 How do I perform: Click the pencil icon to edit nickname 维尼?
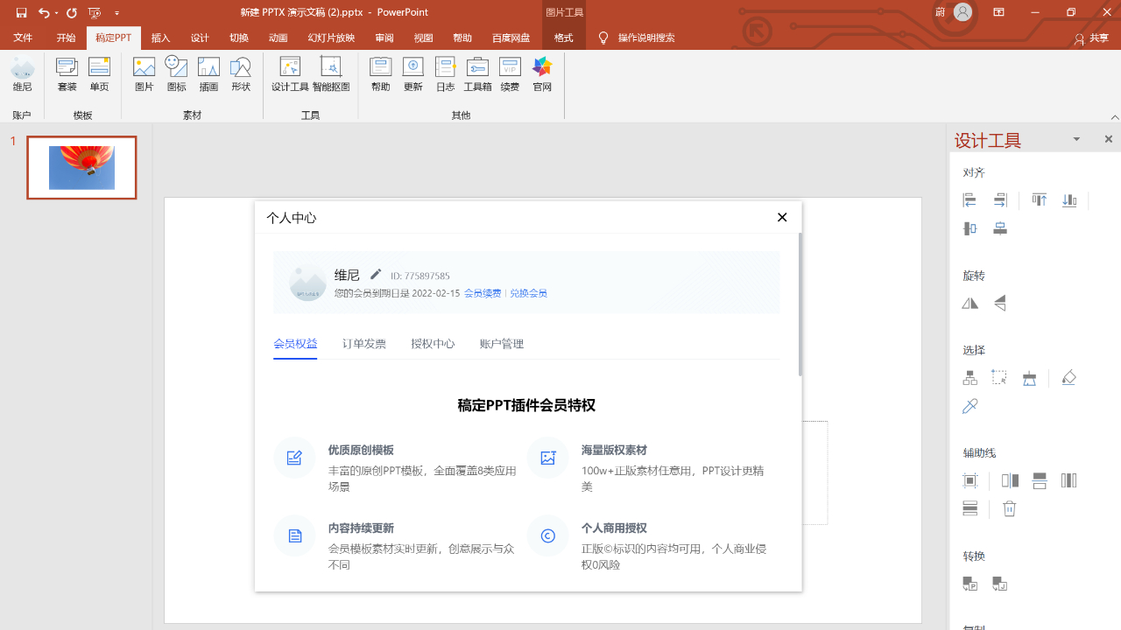click(x=375, y=274)
